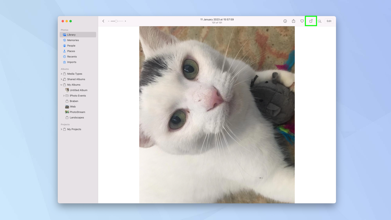Open the photo info panel
This screenshot has width=391, height=220.
click(285, 21)
